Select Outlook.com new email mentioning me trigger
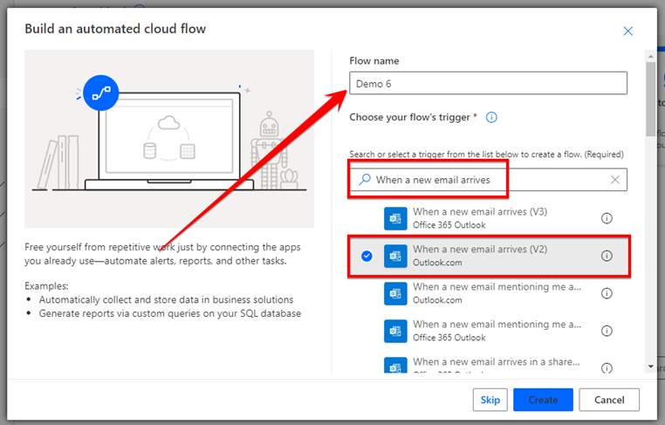This screenshot has width=665, height=425. click(x=488, y=293)
